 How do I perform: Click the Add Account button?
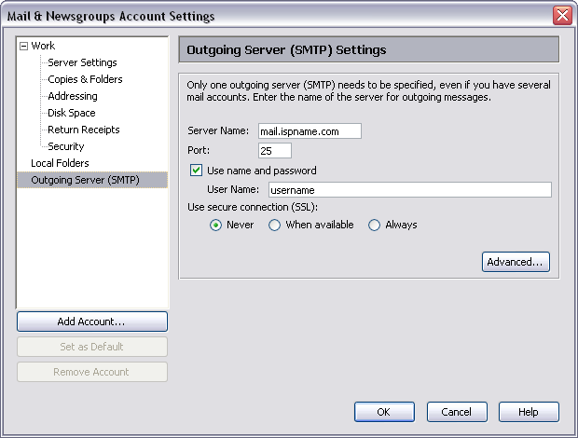pyautogui.click(x=91, y=322)
